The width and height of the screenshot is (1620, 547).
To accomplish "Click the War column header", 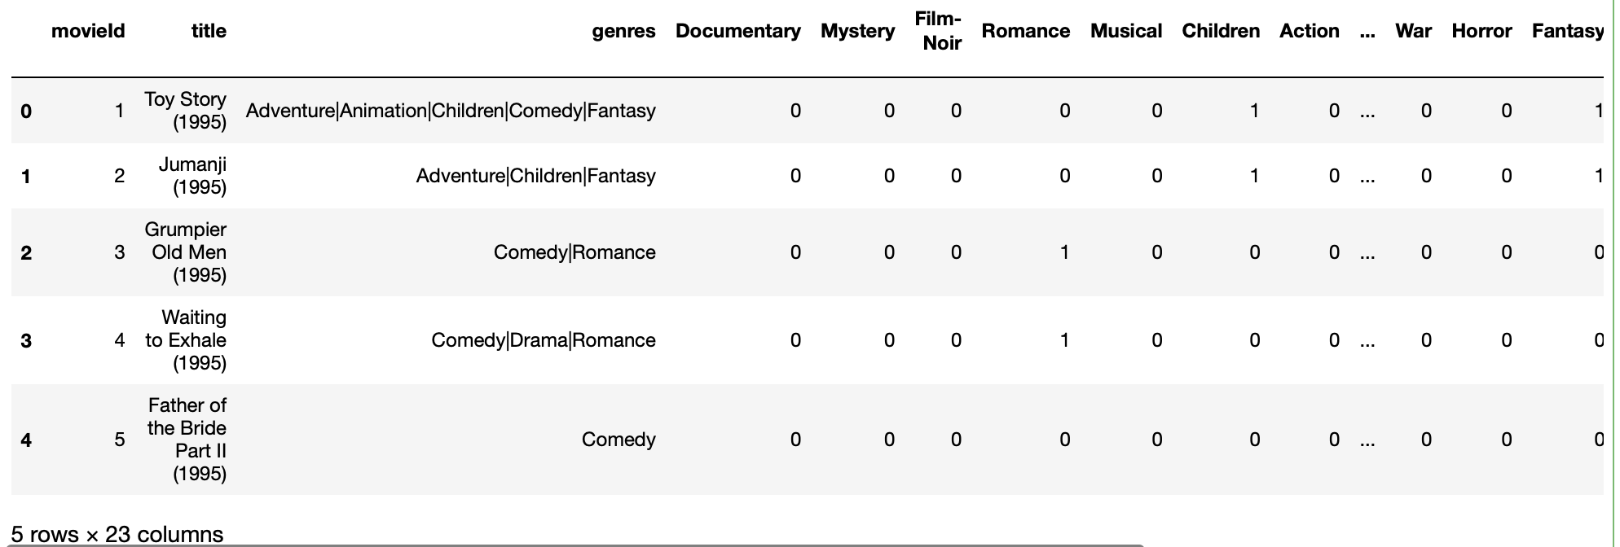I will click(1413, 31).
